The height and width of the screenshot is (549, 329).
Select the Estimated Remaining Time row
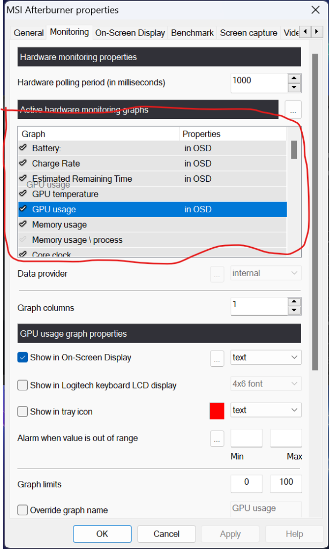(153, 179)
